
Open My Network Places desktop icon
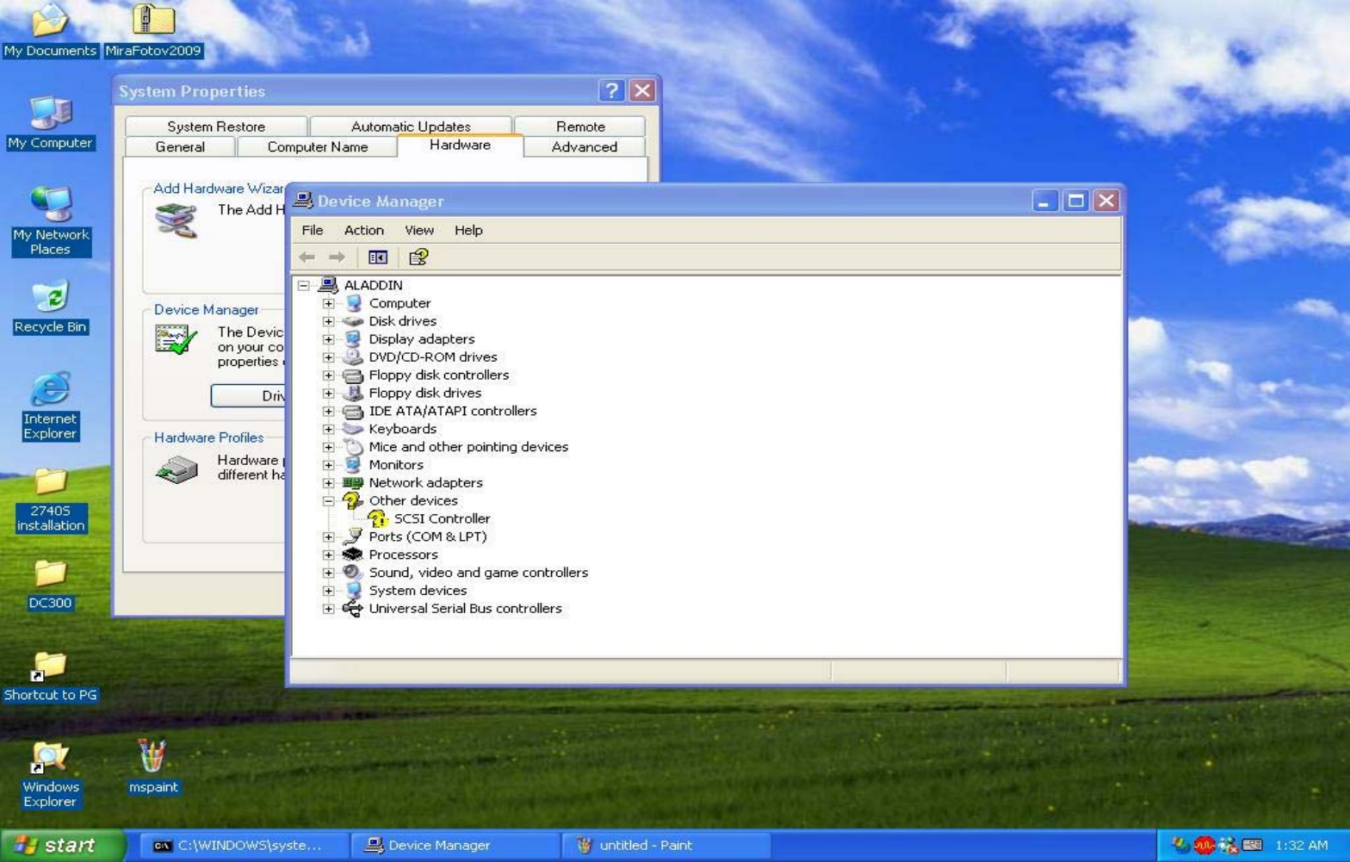[x=50, y=221]
